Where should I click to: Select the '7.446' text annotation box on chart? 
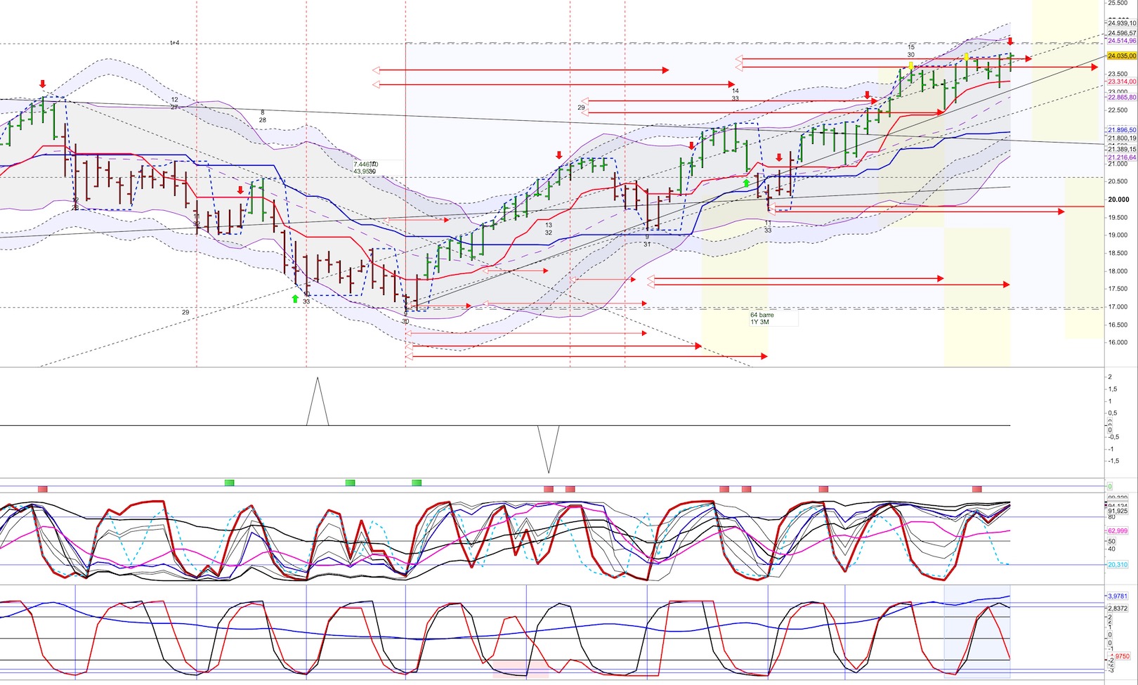377,167
